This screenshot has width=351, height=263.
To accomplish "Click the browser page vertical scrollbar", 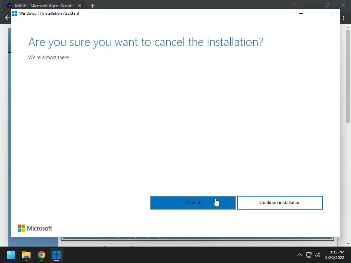I will [x=348, y=76].
